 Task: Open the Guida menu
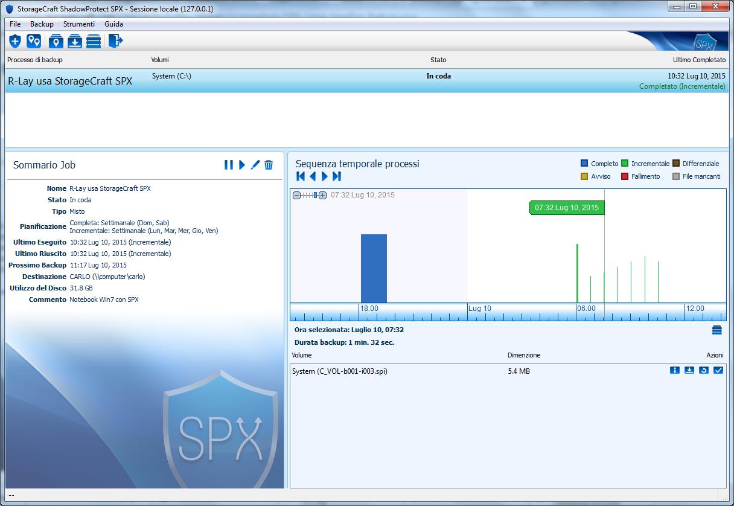pyautogui.click(x=113, y=24)
